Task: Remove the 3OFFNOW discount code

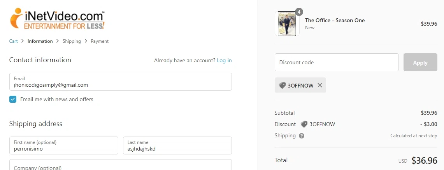Action: coord(320,85)
